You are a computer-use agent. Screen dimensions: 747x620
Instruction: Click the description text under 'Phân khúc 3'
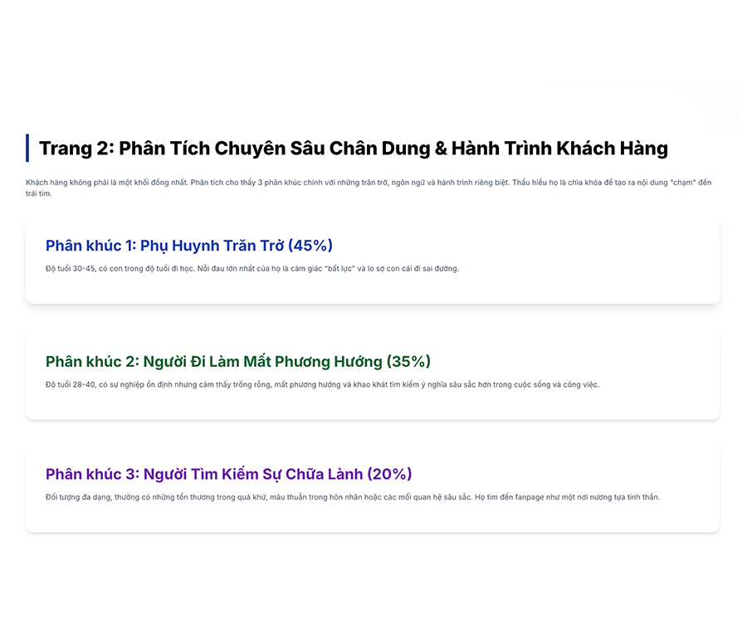349,498
